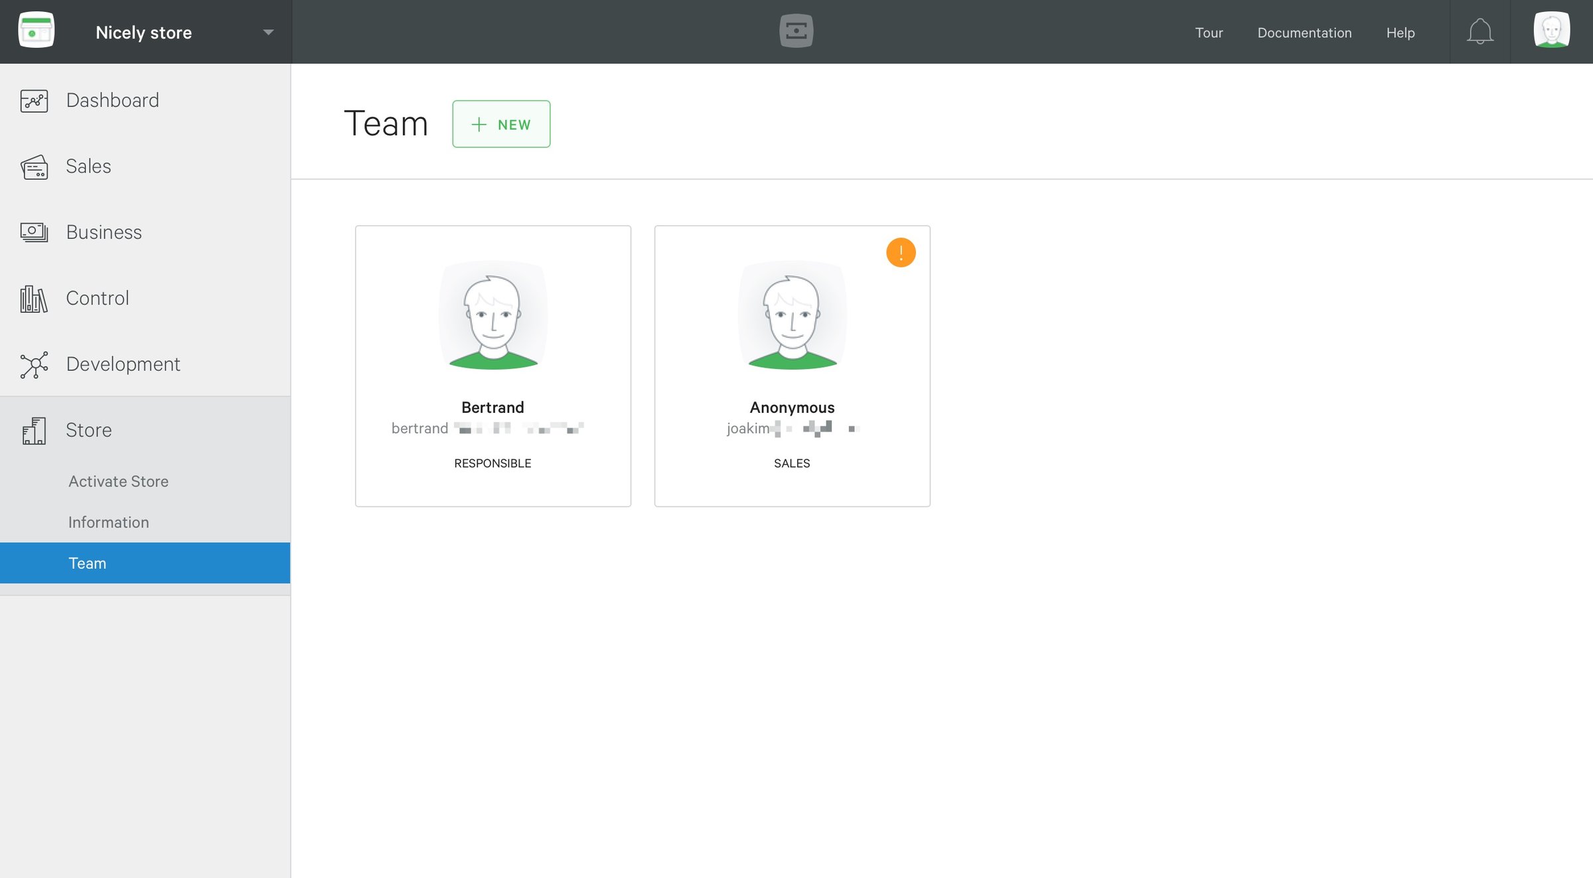Viewport: 1593px width, 878px height.
Task: Click the Development network icon
Action: pos(34,364)
